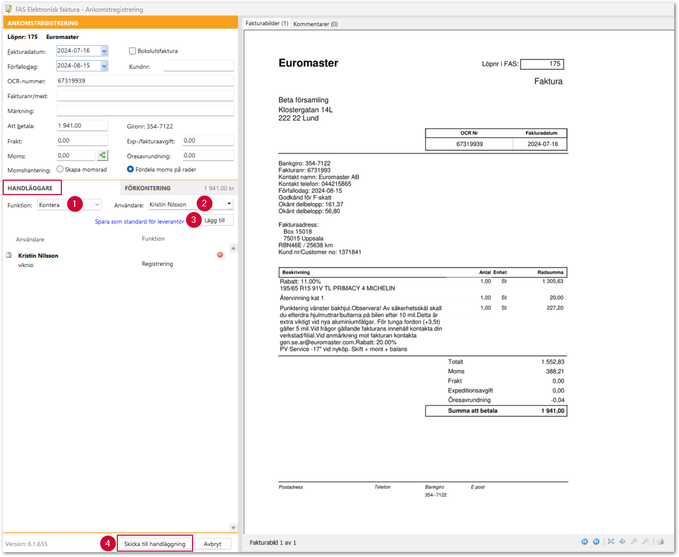This screenshot has width=679, height=557.
Task: Fit invoice image to window
Action: pyautogui.click(x=611, y=542)
